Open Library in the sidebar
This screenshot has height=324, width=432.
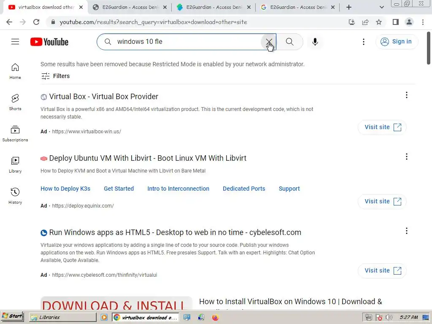tap(15, 165)
